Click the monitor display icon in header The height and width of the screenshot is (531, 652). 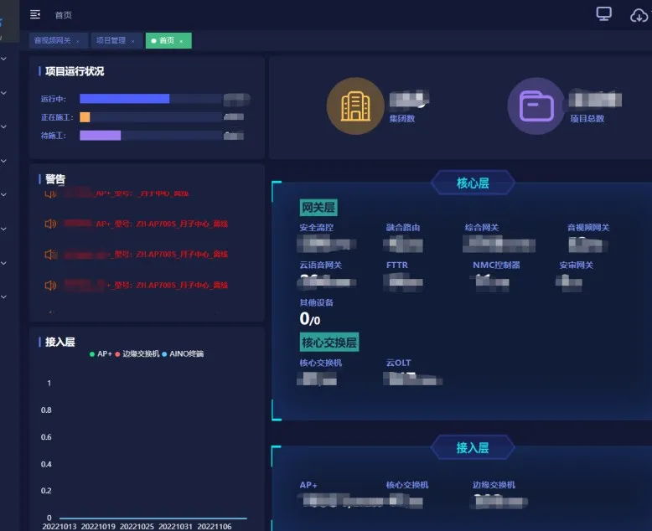click(603, 14)
